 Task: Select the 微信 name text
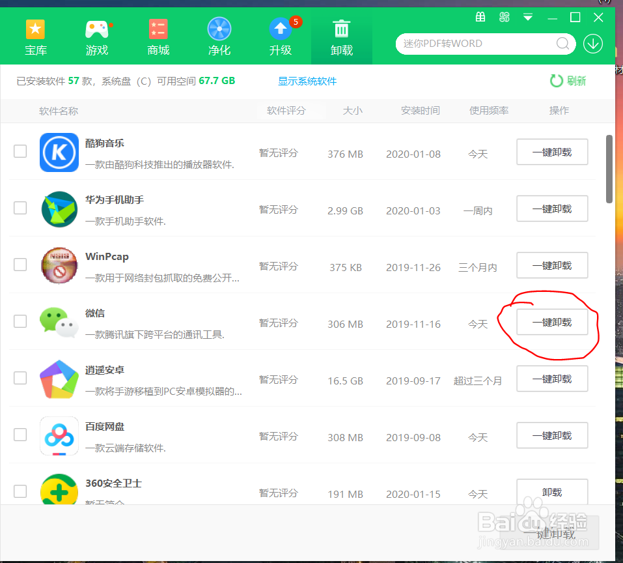(x=95, y=313)
